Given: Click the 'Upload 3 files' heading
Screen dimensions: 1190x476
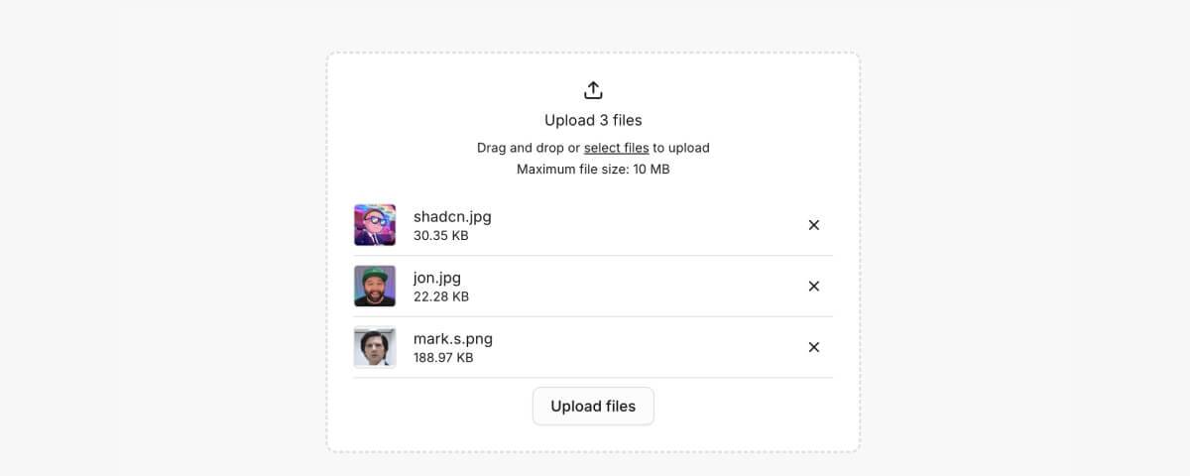Looking at the screenshot, I should click(x=593, y=120).
